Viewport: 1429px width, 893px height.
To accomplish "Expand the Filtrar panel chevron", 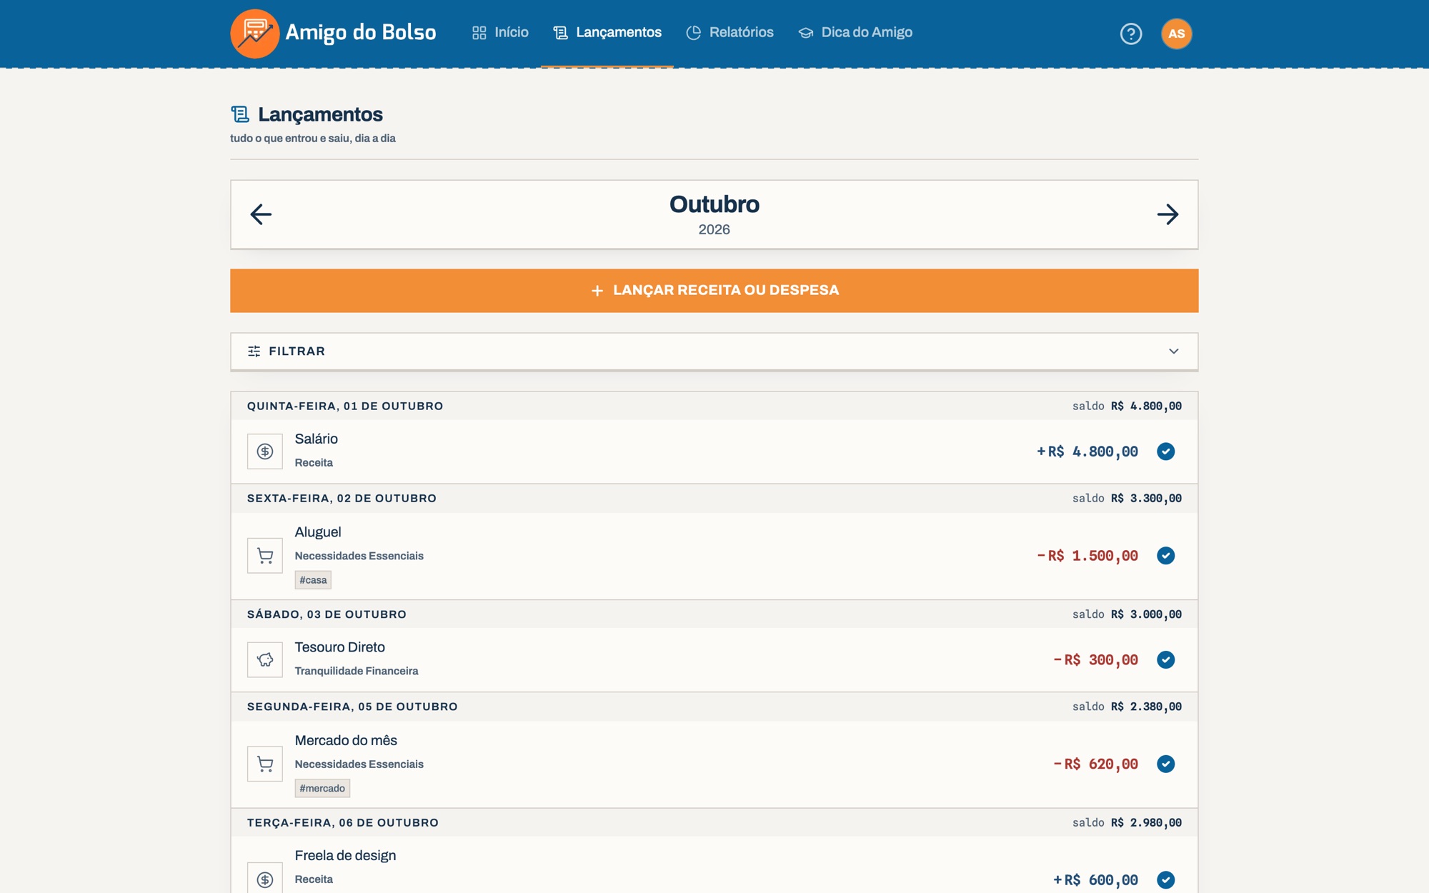I will coord(1173,351).
